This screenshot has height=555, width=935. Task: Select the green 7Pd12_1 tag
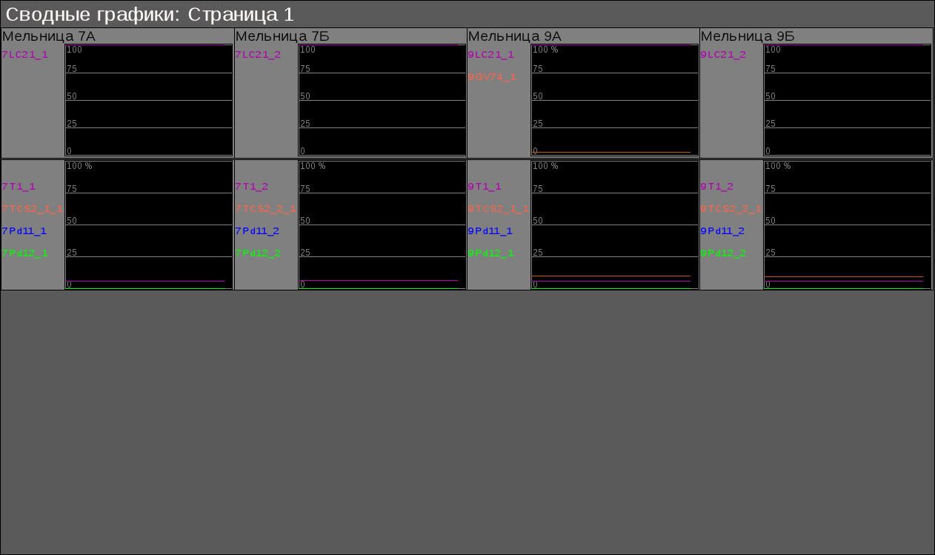[x=24, y=253]
